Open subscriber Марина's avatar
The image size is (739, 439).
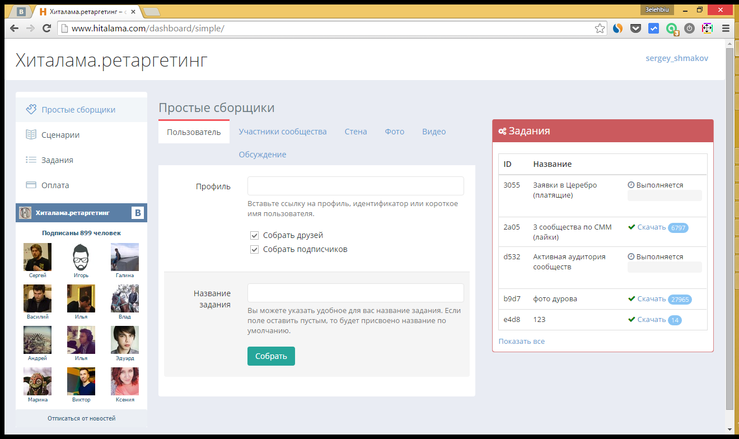(38, 381)
